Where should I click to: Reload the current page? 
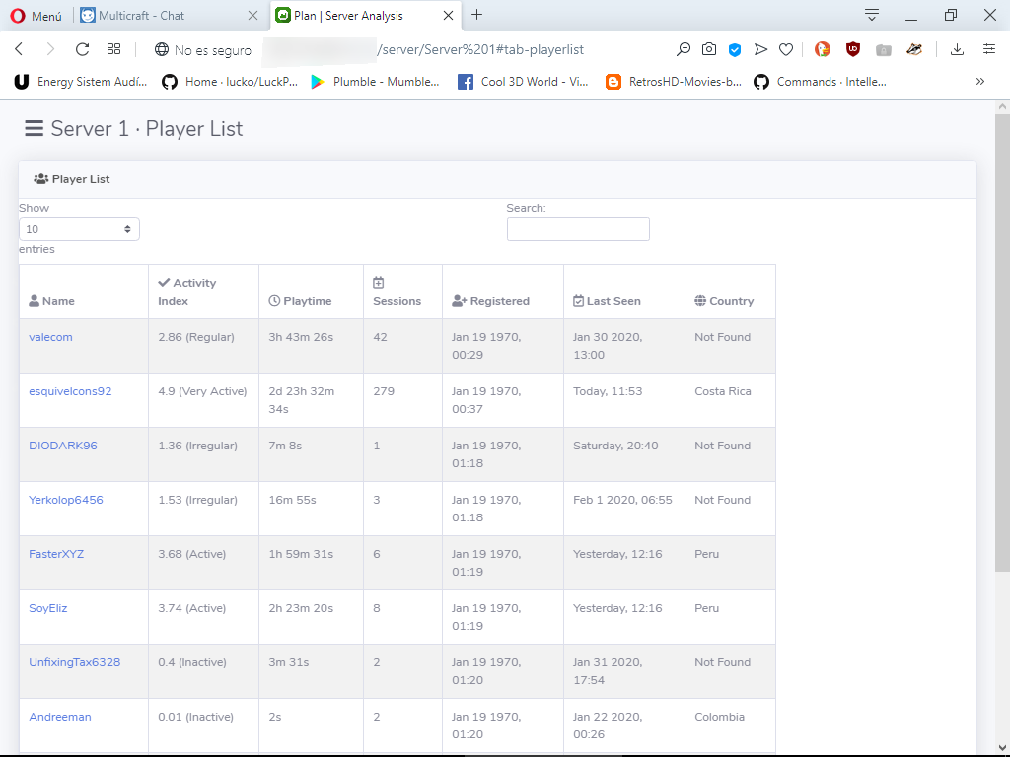coord(82,49)
